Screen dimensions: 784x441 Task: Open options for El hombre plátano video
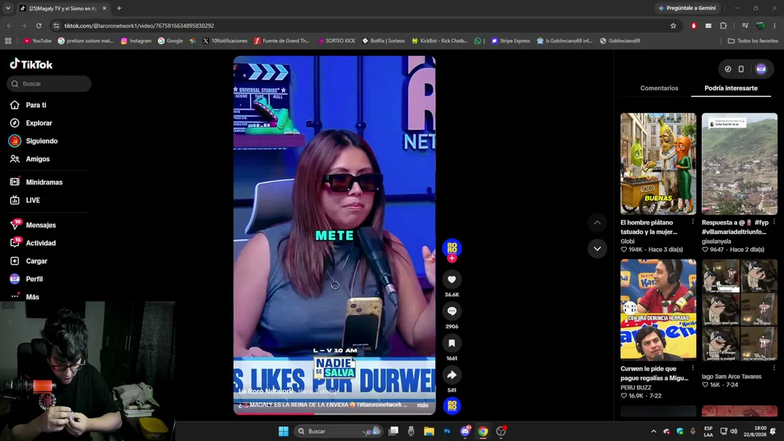[693, 222]
